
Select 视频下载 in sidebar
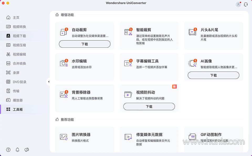coord(19,36)
